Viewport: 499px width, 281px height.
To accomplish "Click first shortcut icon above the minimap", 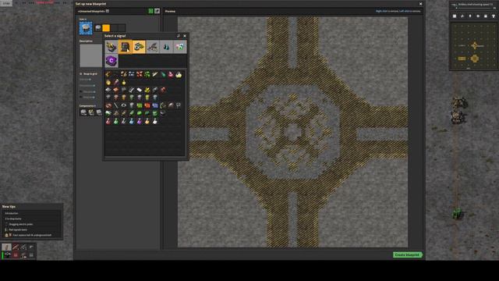I will [455, 16].
